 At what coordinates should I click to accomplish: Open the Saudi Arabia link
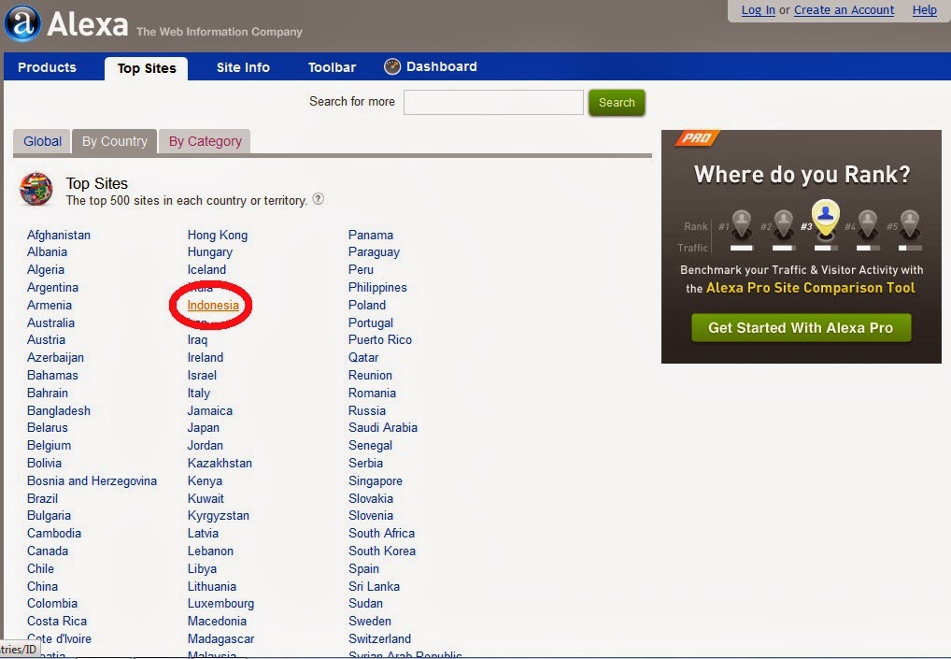point(383,428)
